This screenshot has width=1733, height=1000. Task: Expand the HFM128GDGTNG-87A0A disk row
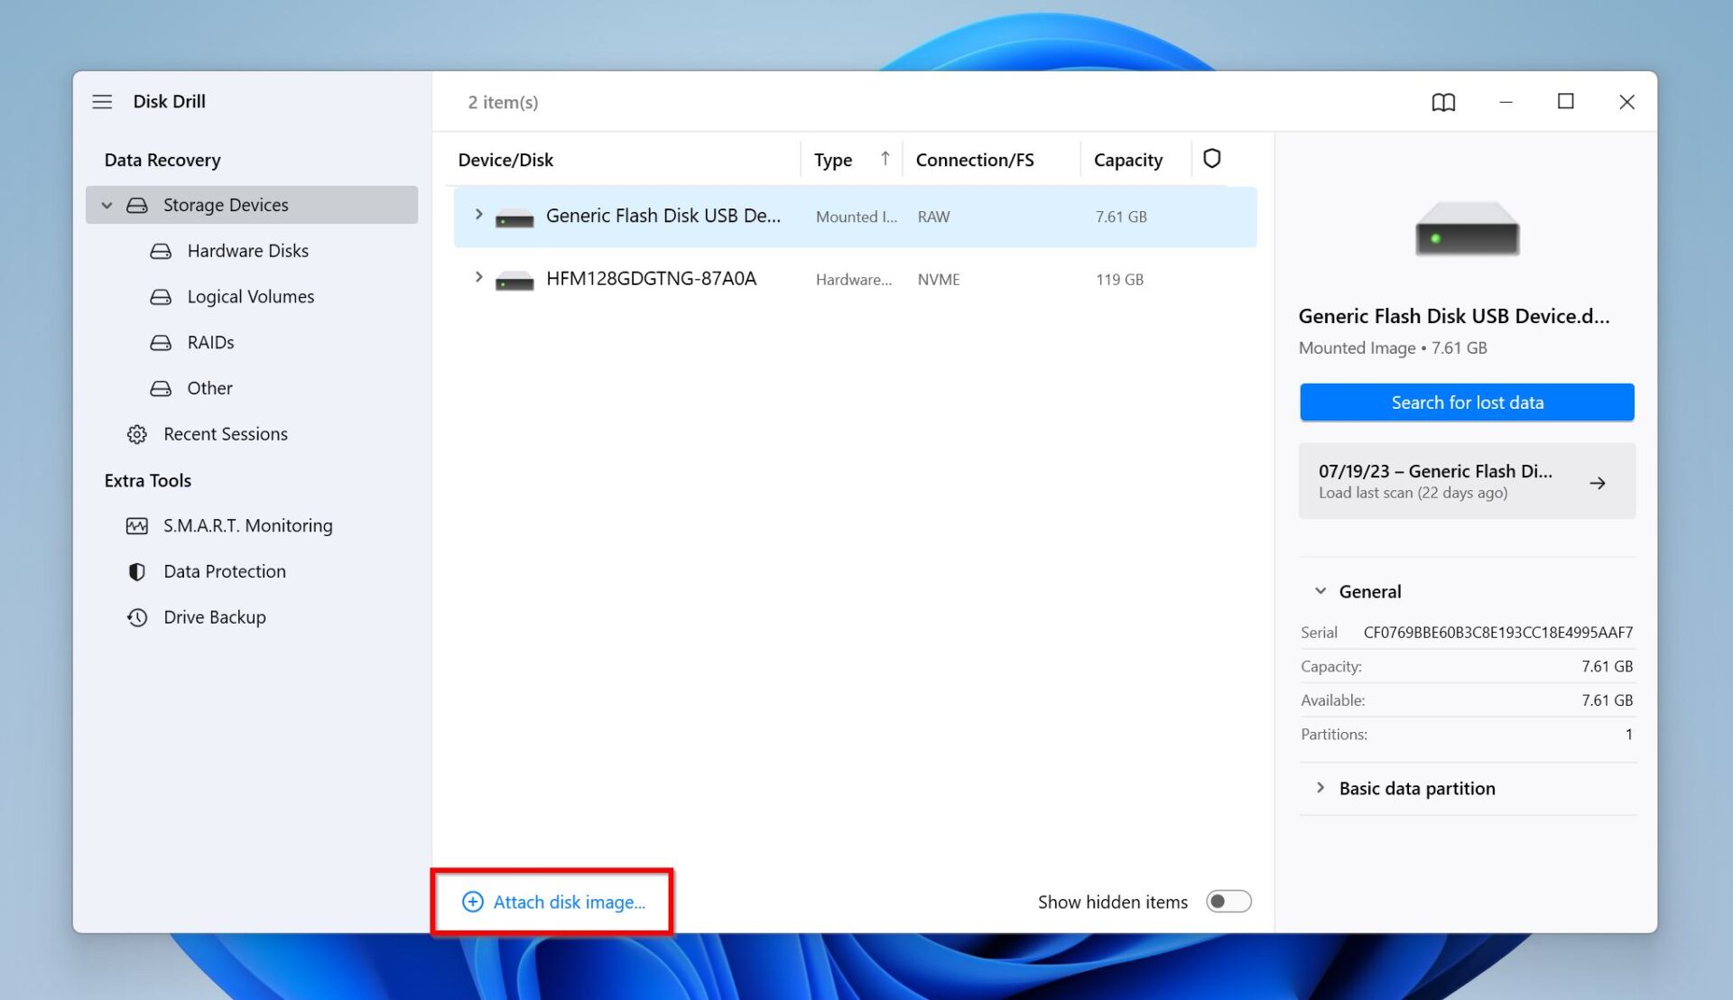pyautogui.click(x=478, y=278)
